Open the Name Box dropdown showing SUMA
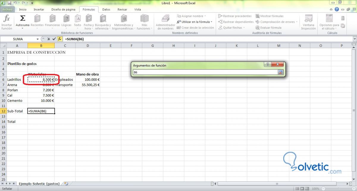Image resolution: width=357 pixels, height=191 pixels. tap(37, 39)
